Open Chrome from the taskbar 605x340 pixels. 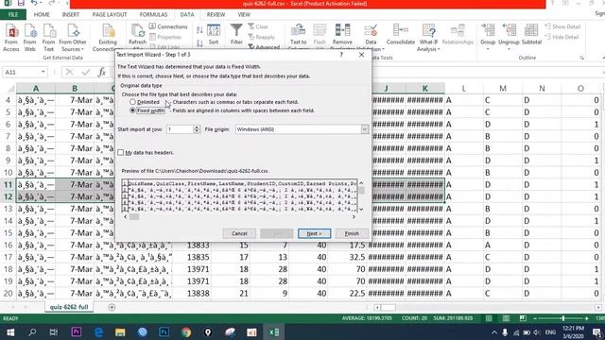tap(186, 331)
